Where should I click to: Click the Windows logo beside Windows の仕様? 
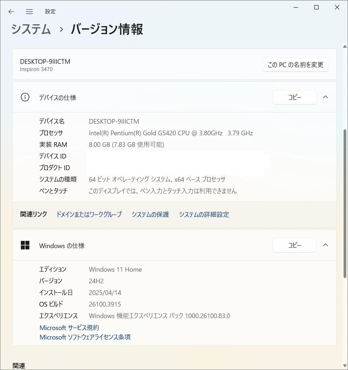click(x=25, y=245)
